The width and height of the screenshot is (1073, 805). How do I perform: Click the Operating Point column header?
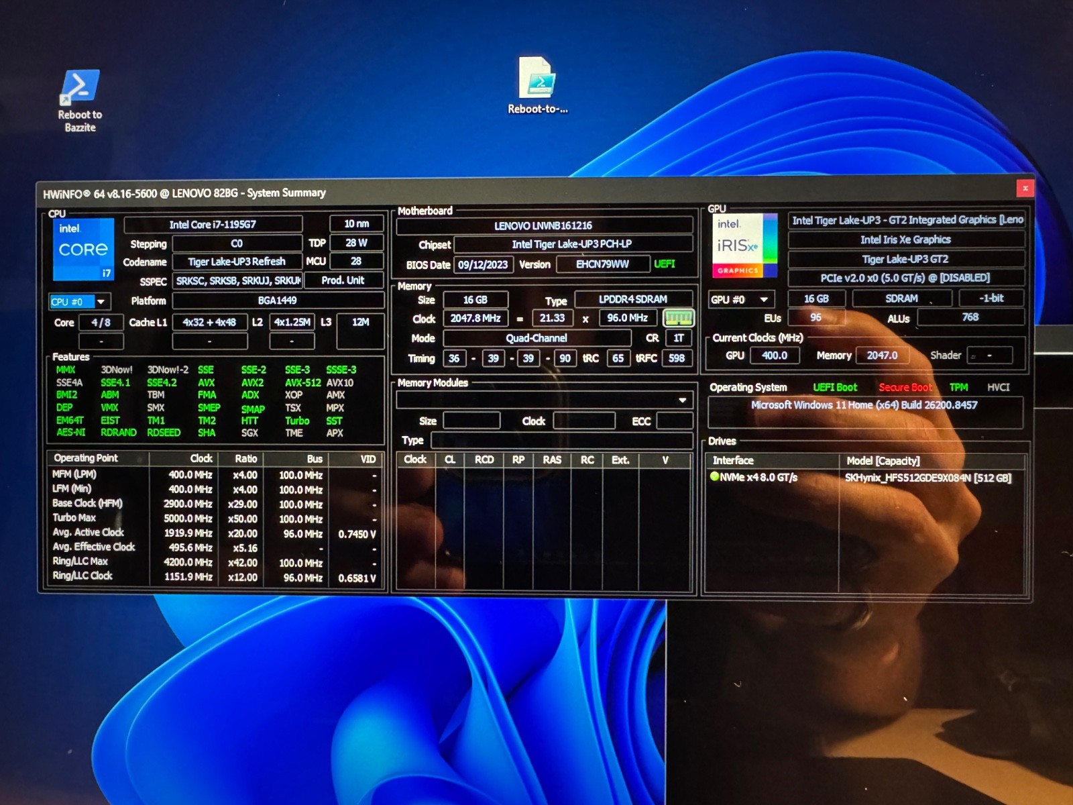click(x=99, y=458)
